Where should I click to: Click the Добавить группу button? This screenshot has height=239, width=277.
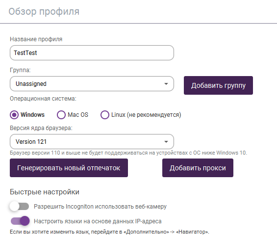[218, 85]
